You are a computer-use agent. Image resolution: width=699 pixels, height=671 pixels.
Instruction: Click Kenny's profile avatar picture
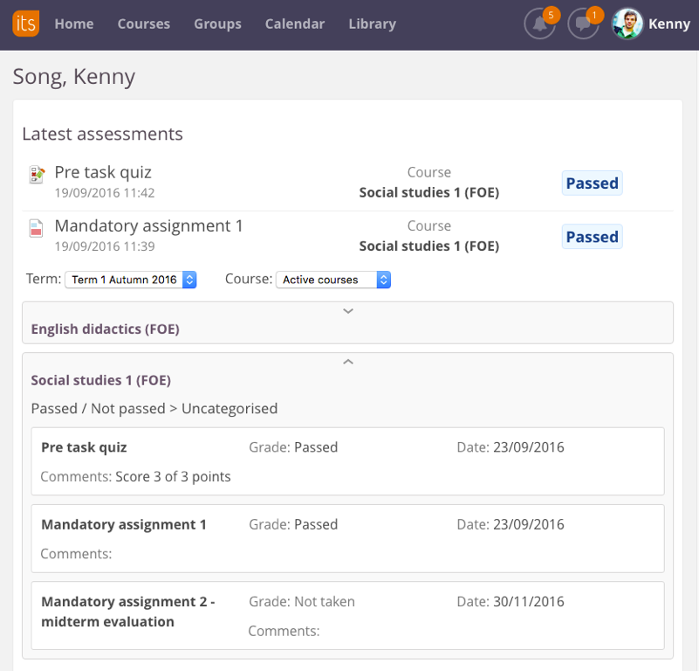[x=627, y=24]
